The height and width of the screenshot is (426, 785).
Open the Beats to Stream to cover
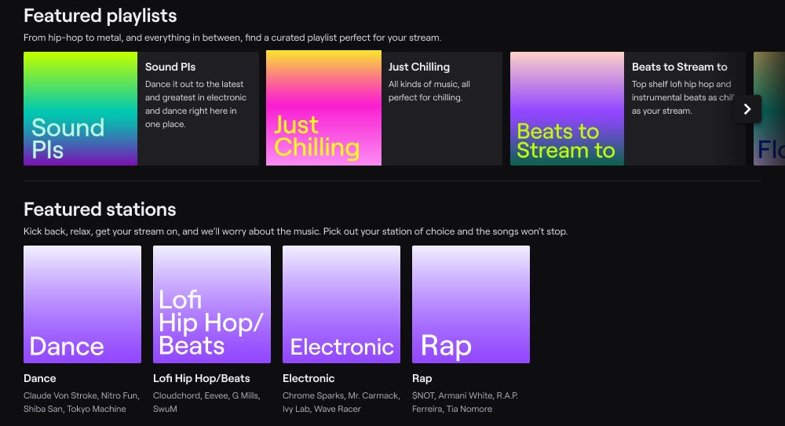tap(567, 109)
